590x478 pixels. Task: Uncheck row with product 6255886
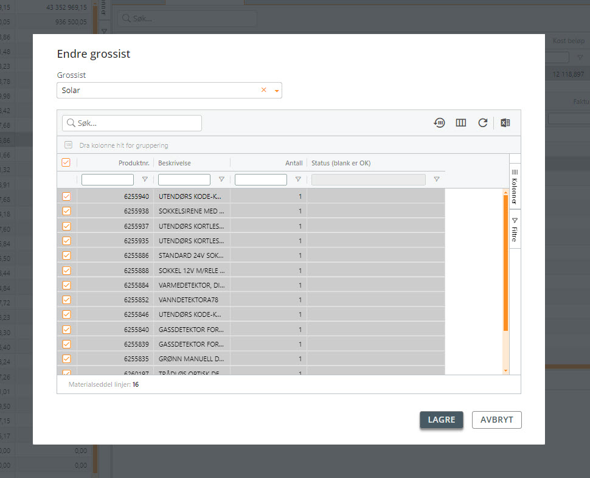[x=66, y=255]
